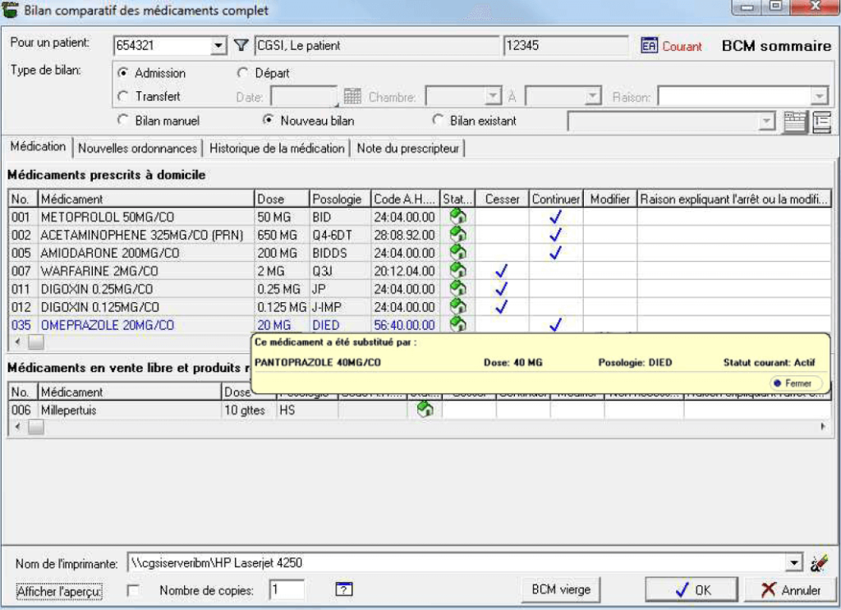Image resolution: width=841 pixels, height=610 pixels.
Task: Click the BCM vierge button
Action: (561, 589)
